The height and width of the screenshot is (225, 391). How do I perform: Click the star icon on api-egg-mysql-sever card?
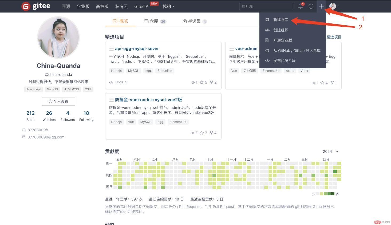202,82
